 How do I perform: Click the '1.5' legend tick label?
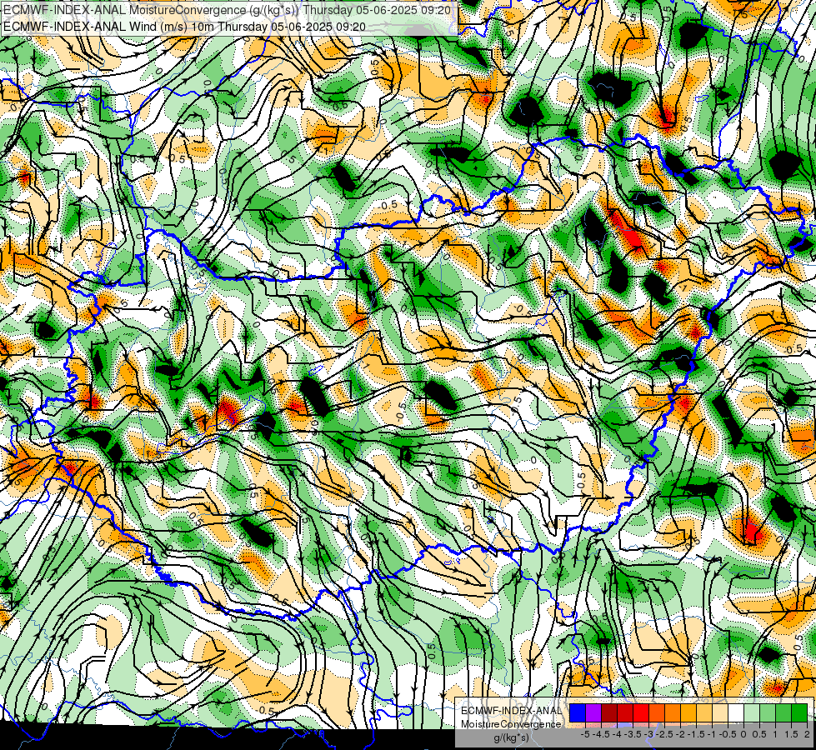[792, 734]
